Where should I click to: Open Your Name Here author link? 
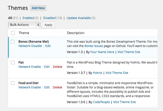pos(102,52)
